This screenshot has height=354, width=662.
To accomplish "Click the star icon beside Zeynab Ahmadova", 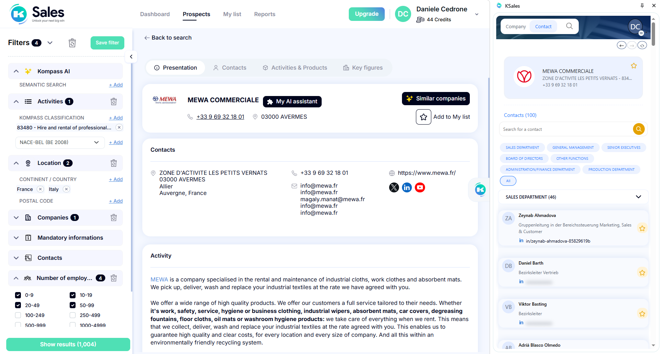I will [x=642, y=228].
